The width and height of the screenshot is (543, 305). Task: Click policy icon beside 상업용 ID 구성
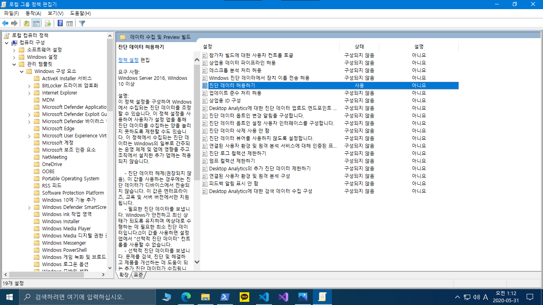coord(205,100)
